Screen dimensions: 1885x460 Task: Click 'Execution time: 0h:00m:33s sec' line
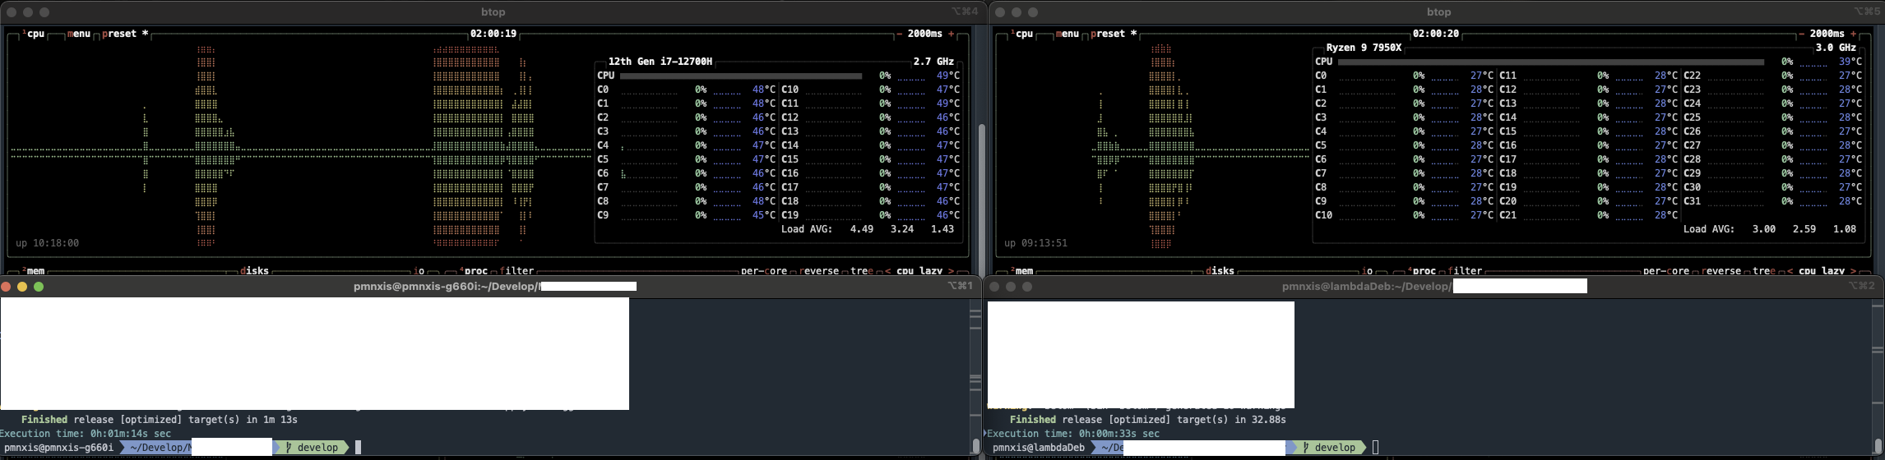(x=1073, y=434)
